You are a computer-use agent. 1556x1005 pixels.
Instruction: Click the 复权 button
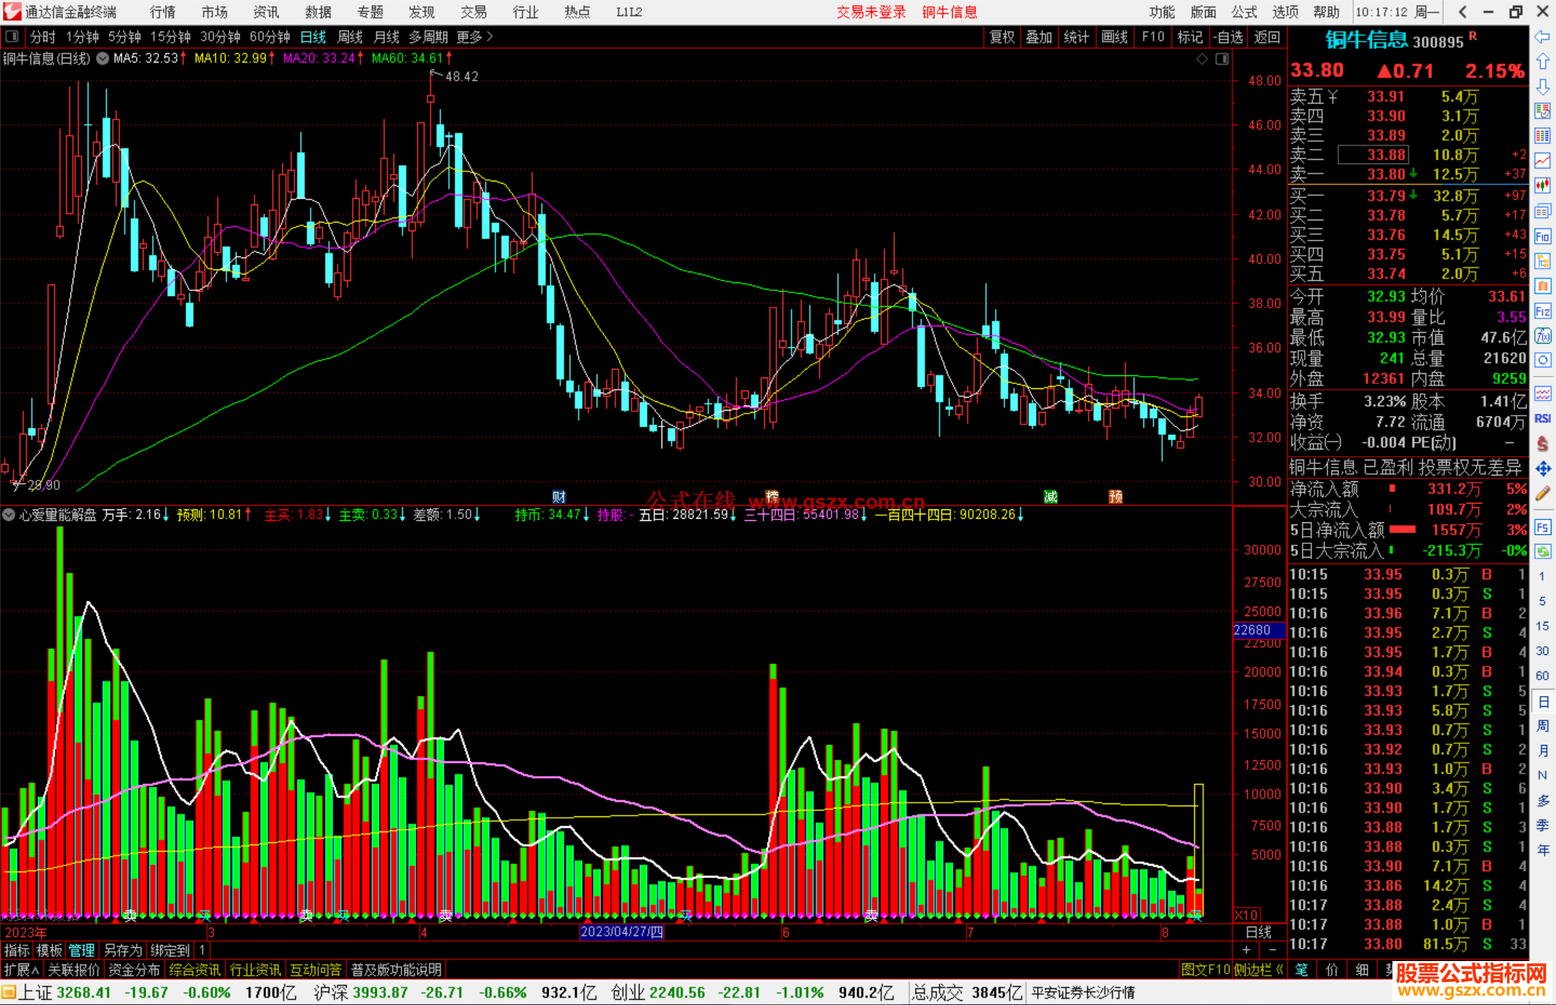tap(1002, 37)
